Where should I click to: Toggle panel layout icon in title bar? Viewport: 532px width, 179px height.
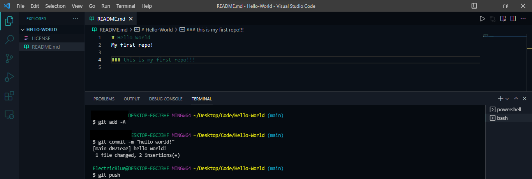click(474, 6)
